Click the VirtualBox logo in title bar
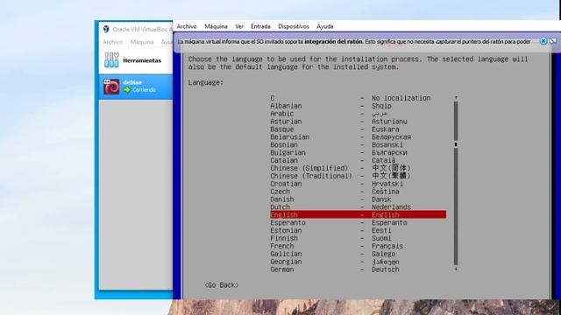The image size is (561, 315). (106, 29)
